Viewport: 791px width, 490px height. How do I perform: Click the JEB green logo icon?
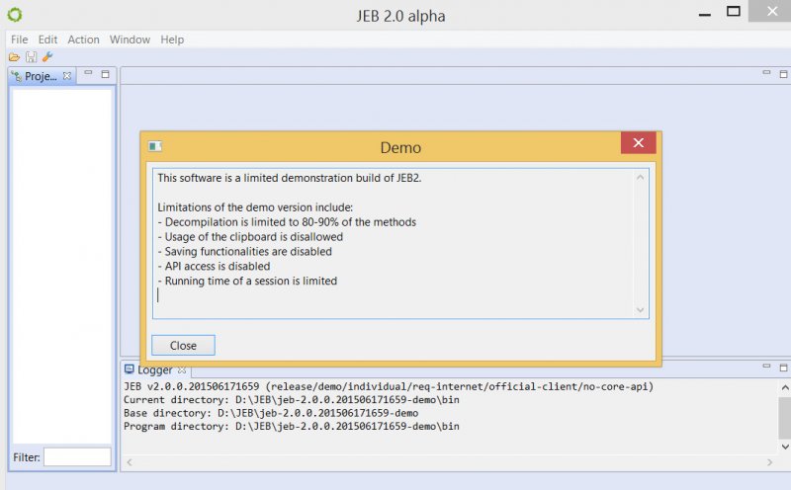[x=15, y=15]
